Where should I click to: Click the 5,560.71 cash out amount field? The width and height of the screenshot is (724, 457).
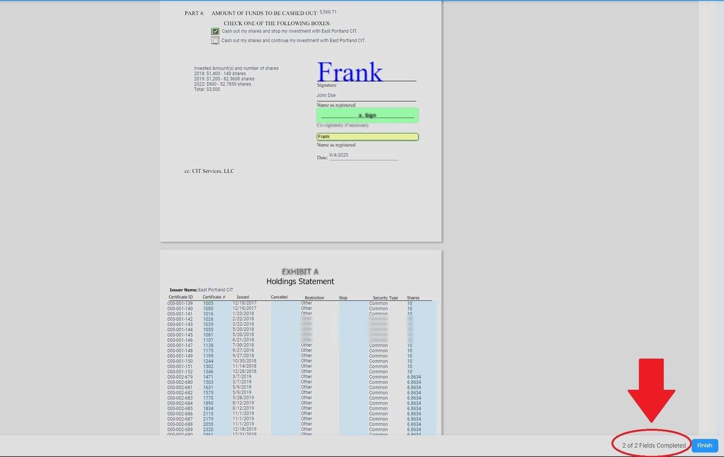pos(328,12)
